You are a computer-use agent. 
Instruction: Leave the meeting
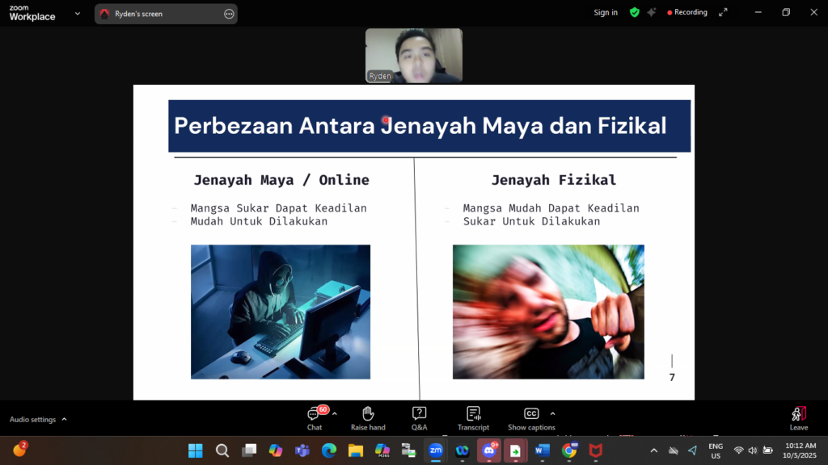798,419
